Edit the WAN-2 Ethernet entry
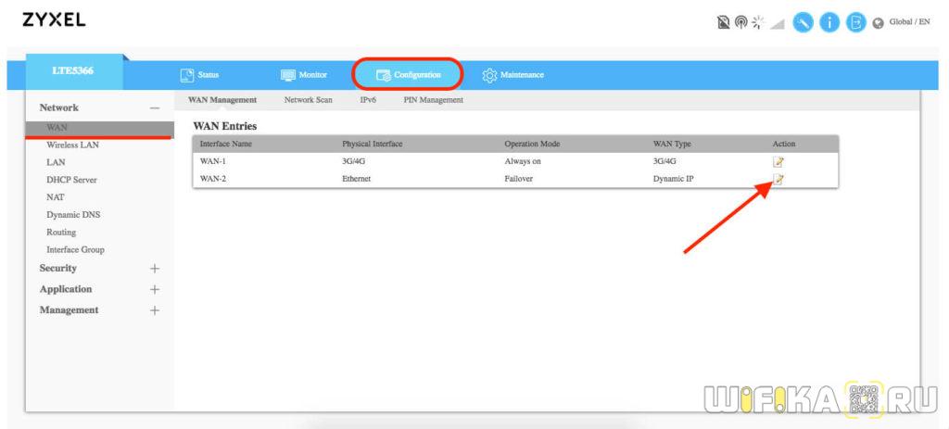Screen dimensions: 949x429 pos(778,179)
